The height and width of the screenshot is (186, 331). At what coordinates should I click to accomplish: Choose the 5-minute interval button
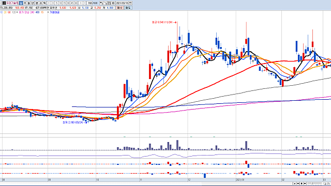tap(56, 3)
